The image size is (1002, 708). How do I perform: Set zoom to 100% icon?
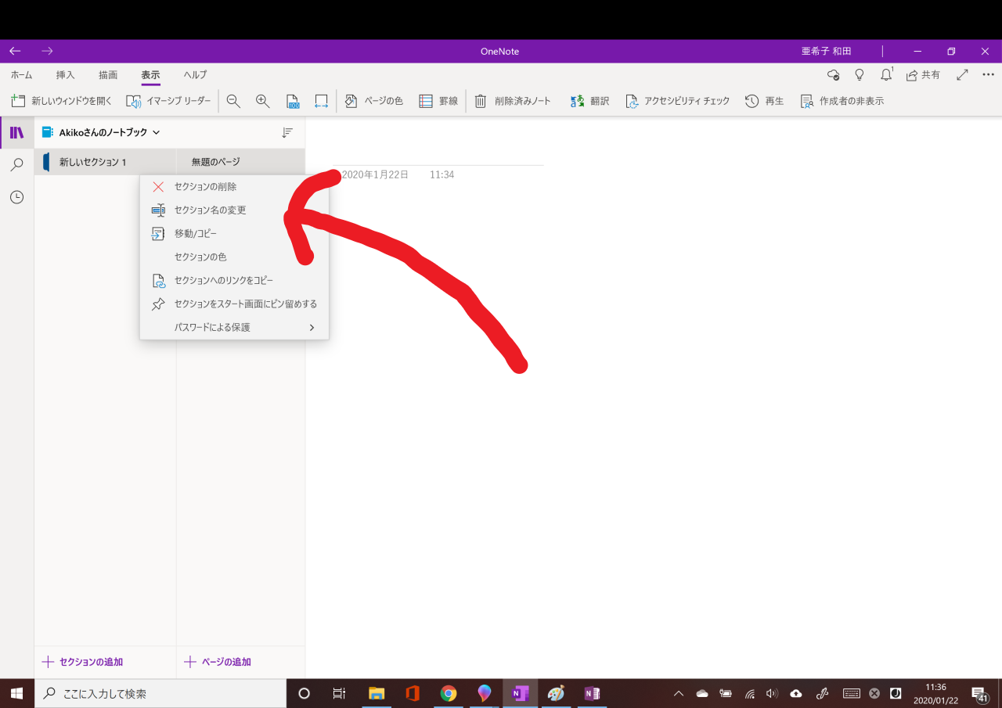coord(293,101)
